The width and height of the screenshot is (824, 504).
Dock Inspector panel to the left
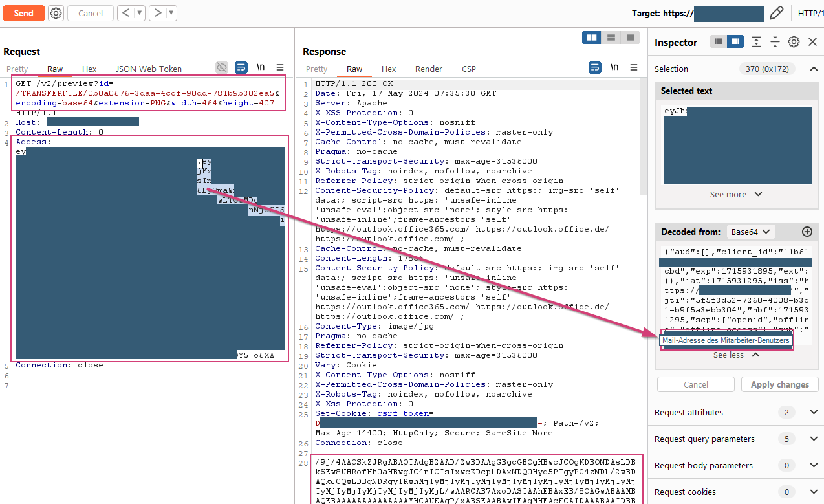click(719, 41)
